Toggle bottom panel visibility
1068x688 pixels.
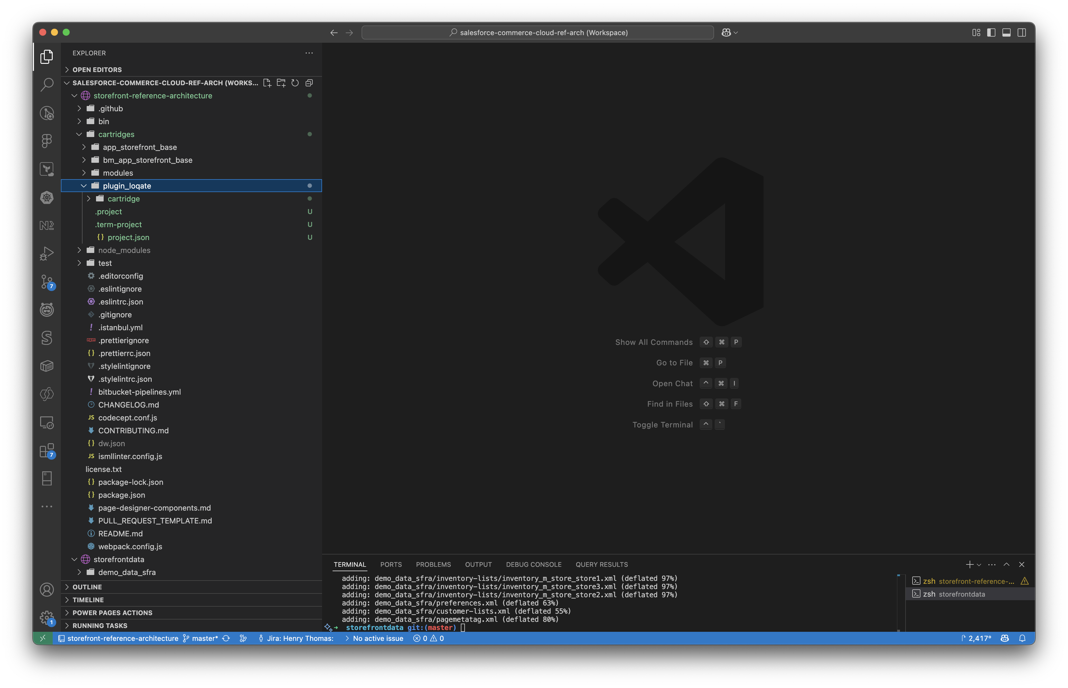[x=1006, y=32]
